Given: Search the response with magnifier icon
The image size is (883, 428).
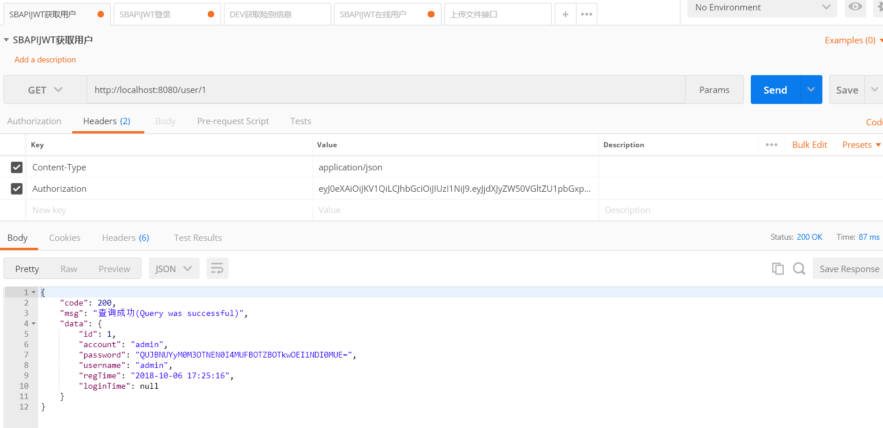Looking at the screenshot, I should click(x=799, y=269).
